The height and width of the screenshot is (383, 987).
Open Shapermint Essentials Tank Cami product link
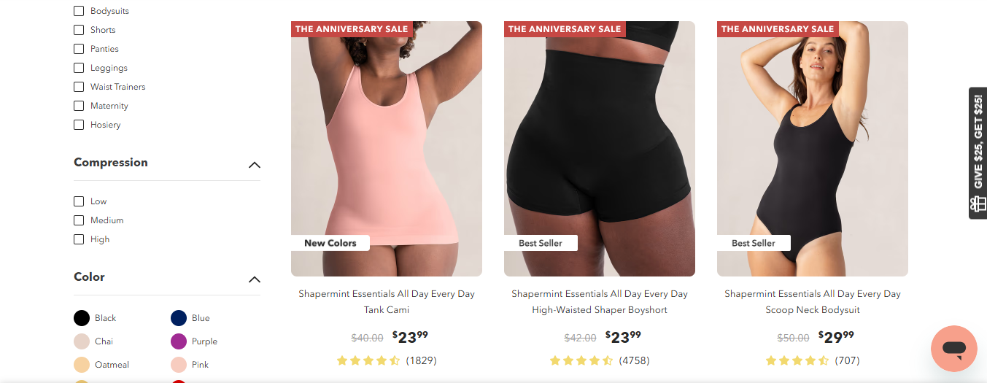(x=387, y=302)
